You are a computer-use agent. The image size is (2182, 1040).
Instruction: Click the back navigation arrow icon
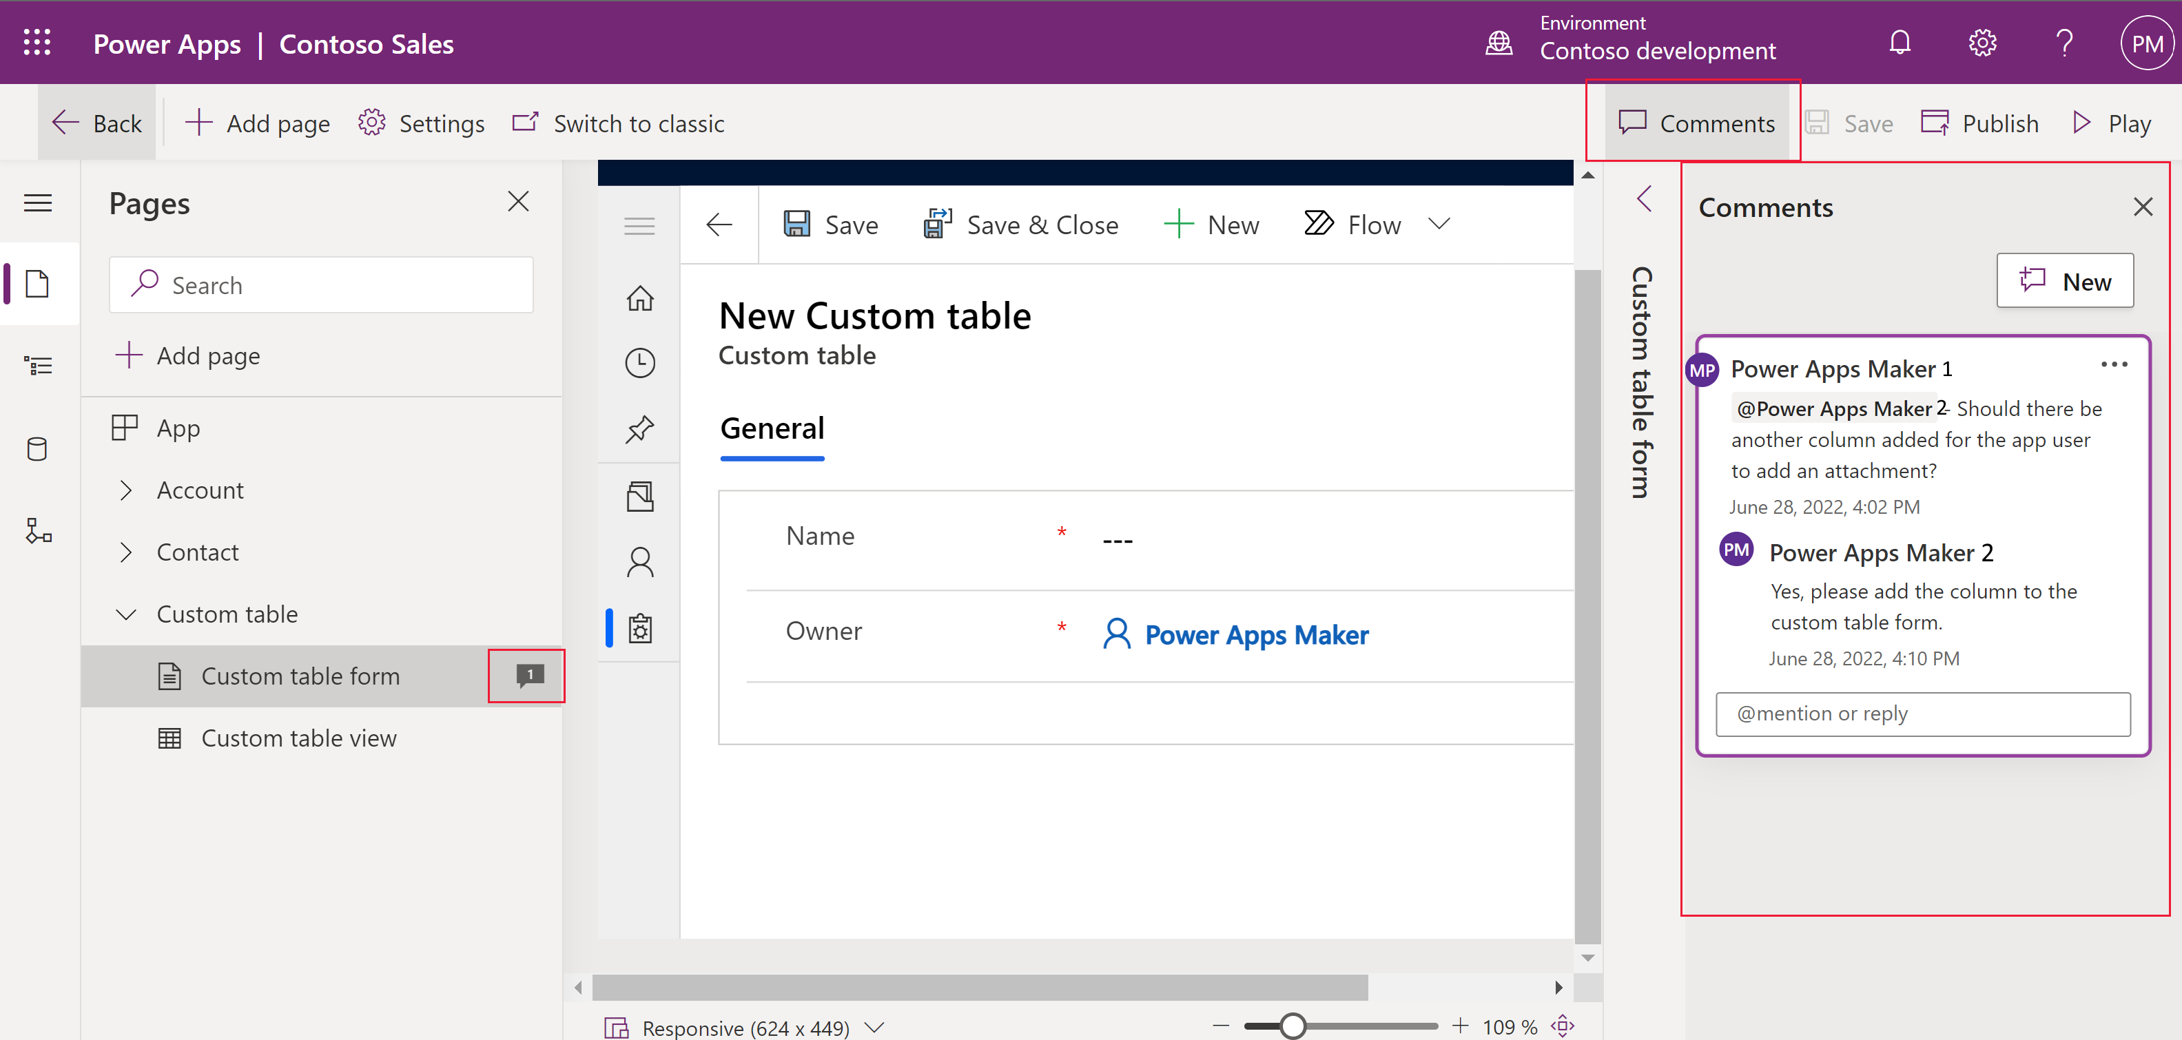point(719,222)
